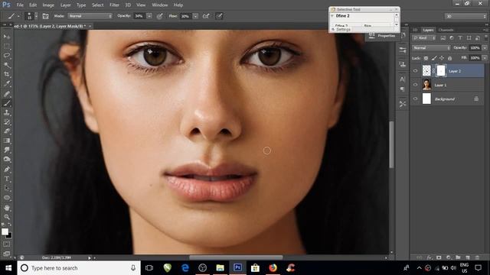Select the Horizontal Type tool
This screenshot has height=275, width=490.
pos(7,179)
